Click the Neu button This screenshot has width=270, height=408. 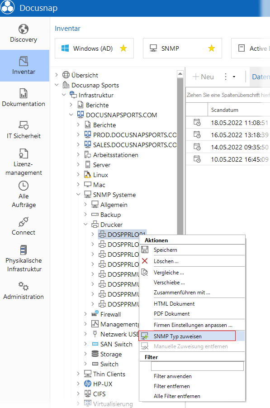[x=203, y=77]
